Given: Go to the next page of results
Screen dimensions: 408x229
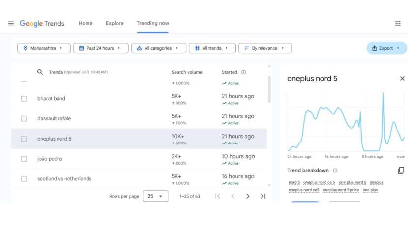Looking at the screenshot, I should 248,196.
